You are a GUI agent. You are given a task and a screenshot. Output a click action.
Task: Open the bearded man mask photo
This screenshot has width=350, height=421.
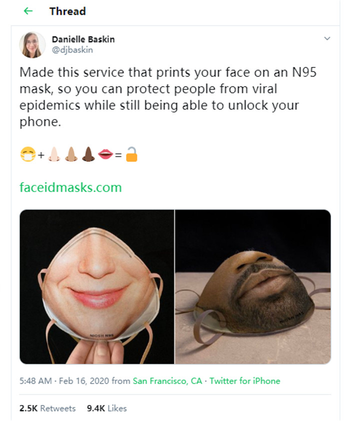click(x=253, y=286)
